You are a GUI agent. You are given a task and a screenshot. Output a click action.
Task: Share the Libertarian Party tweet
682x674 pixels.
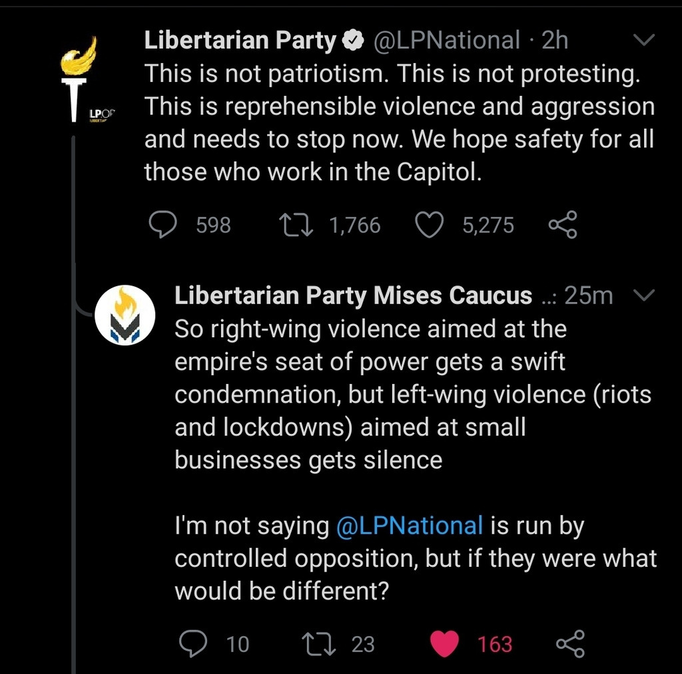tap(563, 225)
